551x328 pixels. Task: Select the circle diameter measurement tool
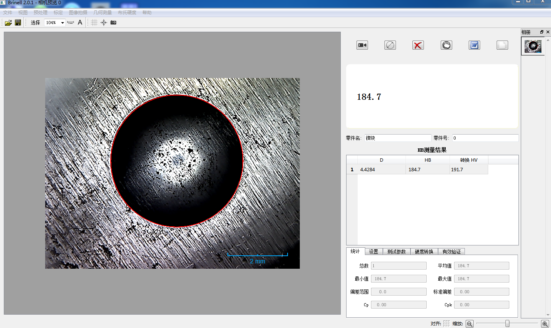point(390,45)
